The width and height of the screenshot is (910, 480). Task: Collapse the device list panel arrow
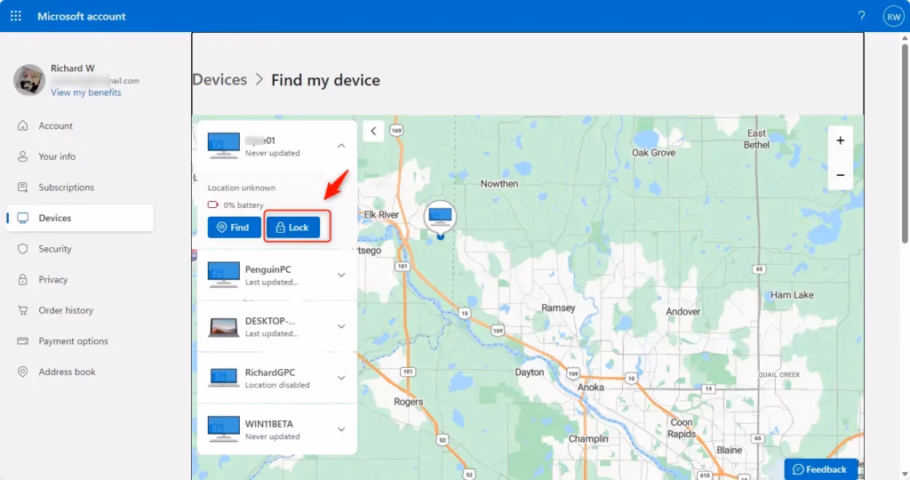pyautogui.click(x=373, y=132)
